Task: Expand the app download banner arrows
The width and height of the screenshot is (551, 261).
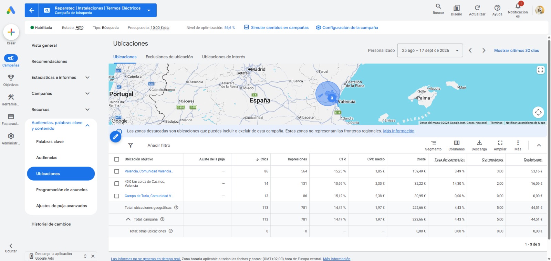Action: 85,256
